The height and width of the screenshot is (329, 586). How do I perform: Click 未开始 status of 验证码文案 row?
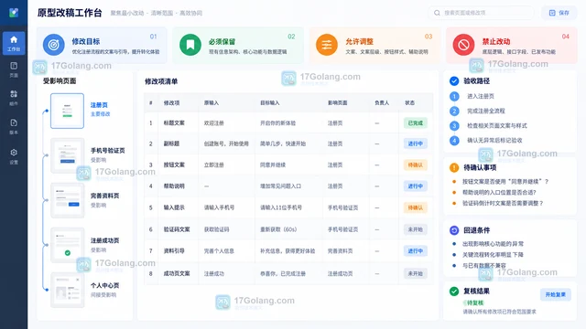tap(415, 229)
